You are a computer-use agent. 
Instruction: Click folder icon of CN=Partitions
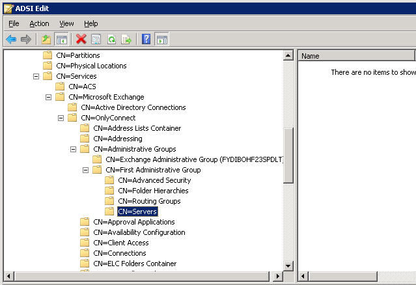click(48, 55)
